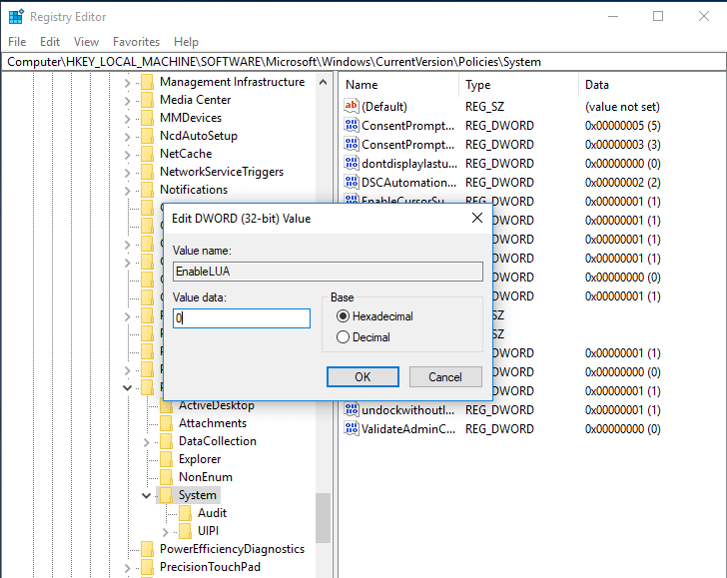This screenshot has height=578, width=727.
Task: Click the NonEnum folder icon
Action: (x=166, y=477)
